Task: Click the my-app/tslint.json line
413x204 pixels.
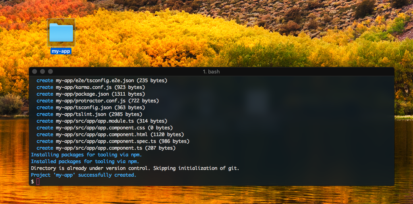Action: point(89,114)
